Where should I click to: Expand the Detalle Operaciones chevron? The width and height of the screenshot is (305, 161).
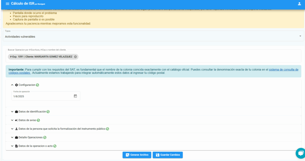(x=12, y=137)
